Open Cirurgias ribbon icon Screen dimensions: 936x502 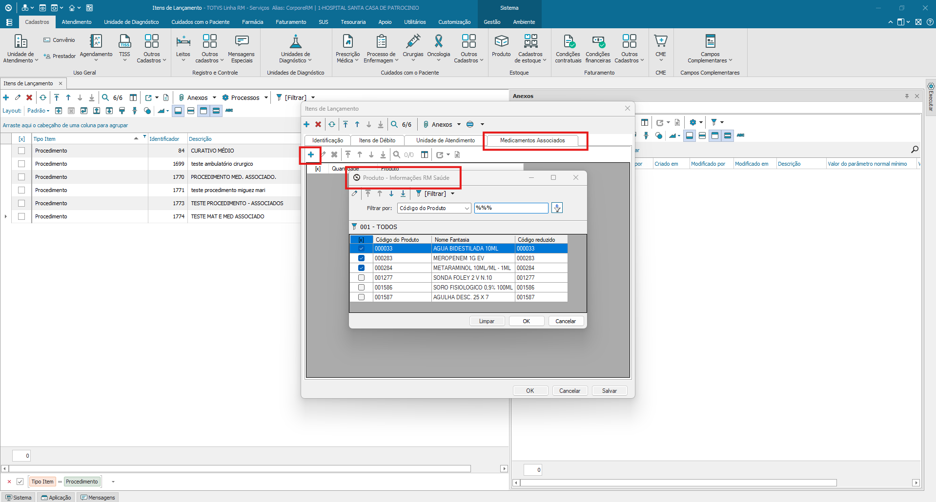(413, 48)
